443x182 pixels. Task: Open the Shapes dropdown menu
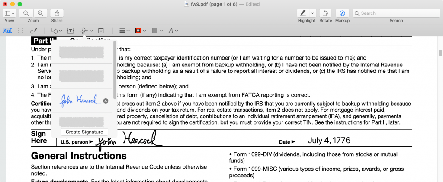(x=57, y=31)
